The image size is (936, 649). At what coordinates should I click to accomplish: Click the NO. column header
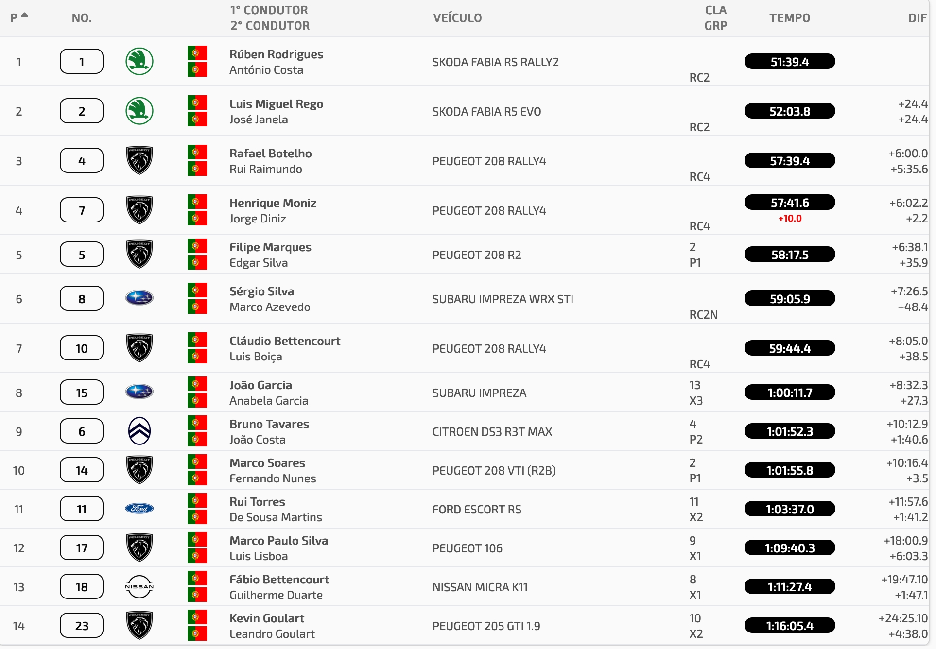coord(82,18)
